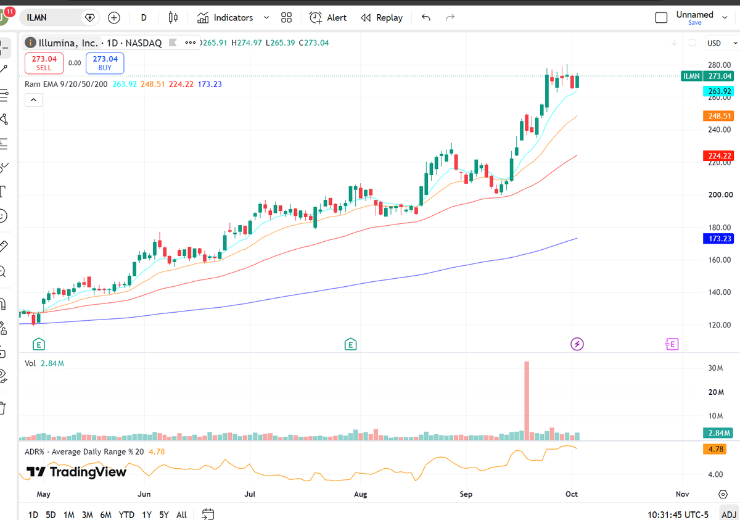The width and height of the screenshot is (740, 520).
Task: Undo the last chart action
Action: pyautogui.click(x=425, y=18)
